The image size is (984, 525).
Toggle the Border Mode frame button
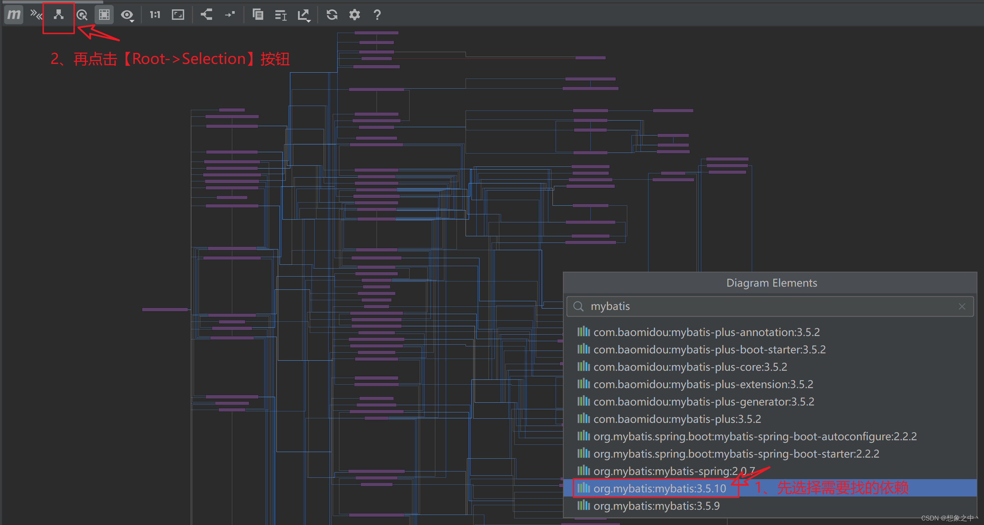coord(104,15)
